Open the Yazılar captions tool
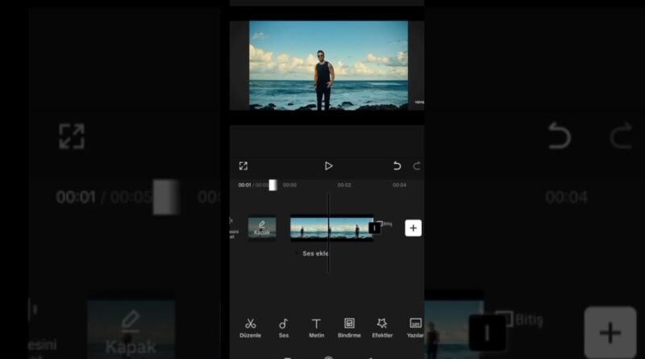This screenshot has width=645, height=359. (415, 328)
